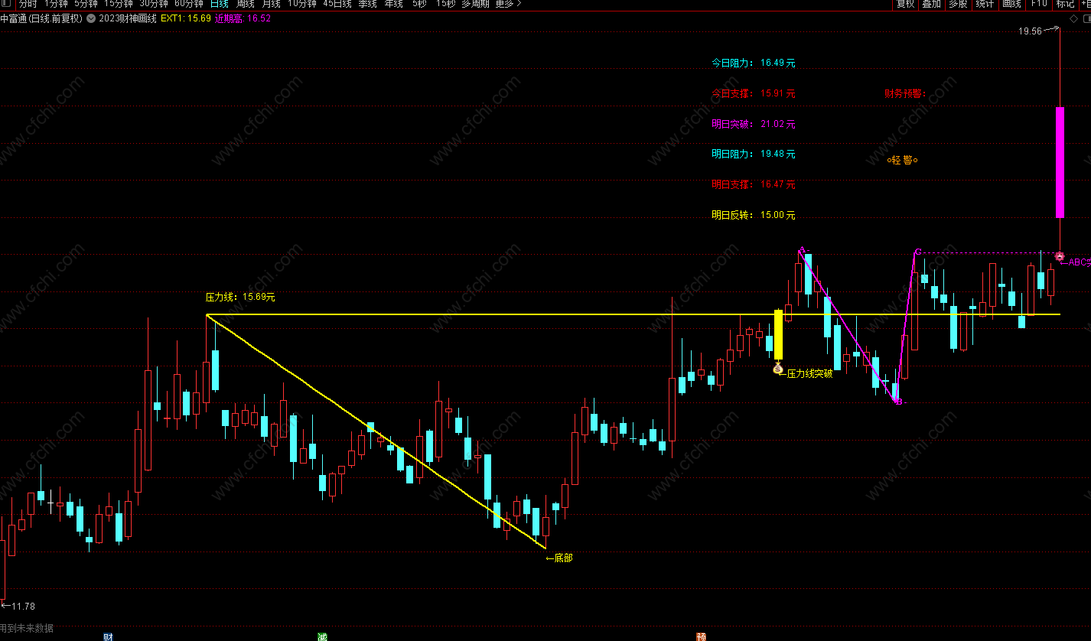Click the 压力线: 15.69元 label

pos(240,297)
